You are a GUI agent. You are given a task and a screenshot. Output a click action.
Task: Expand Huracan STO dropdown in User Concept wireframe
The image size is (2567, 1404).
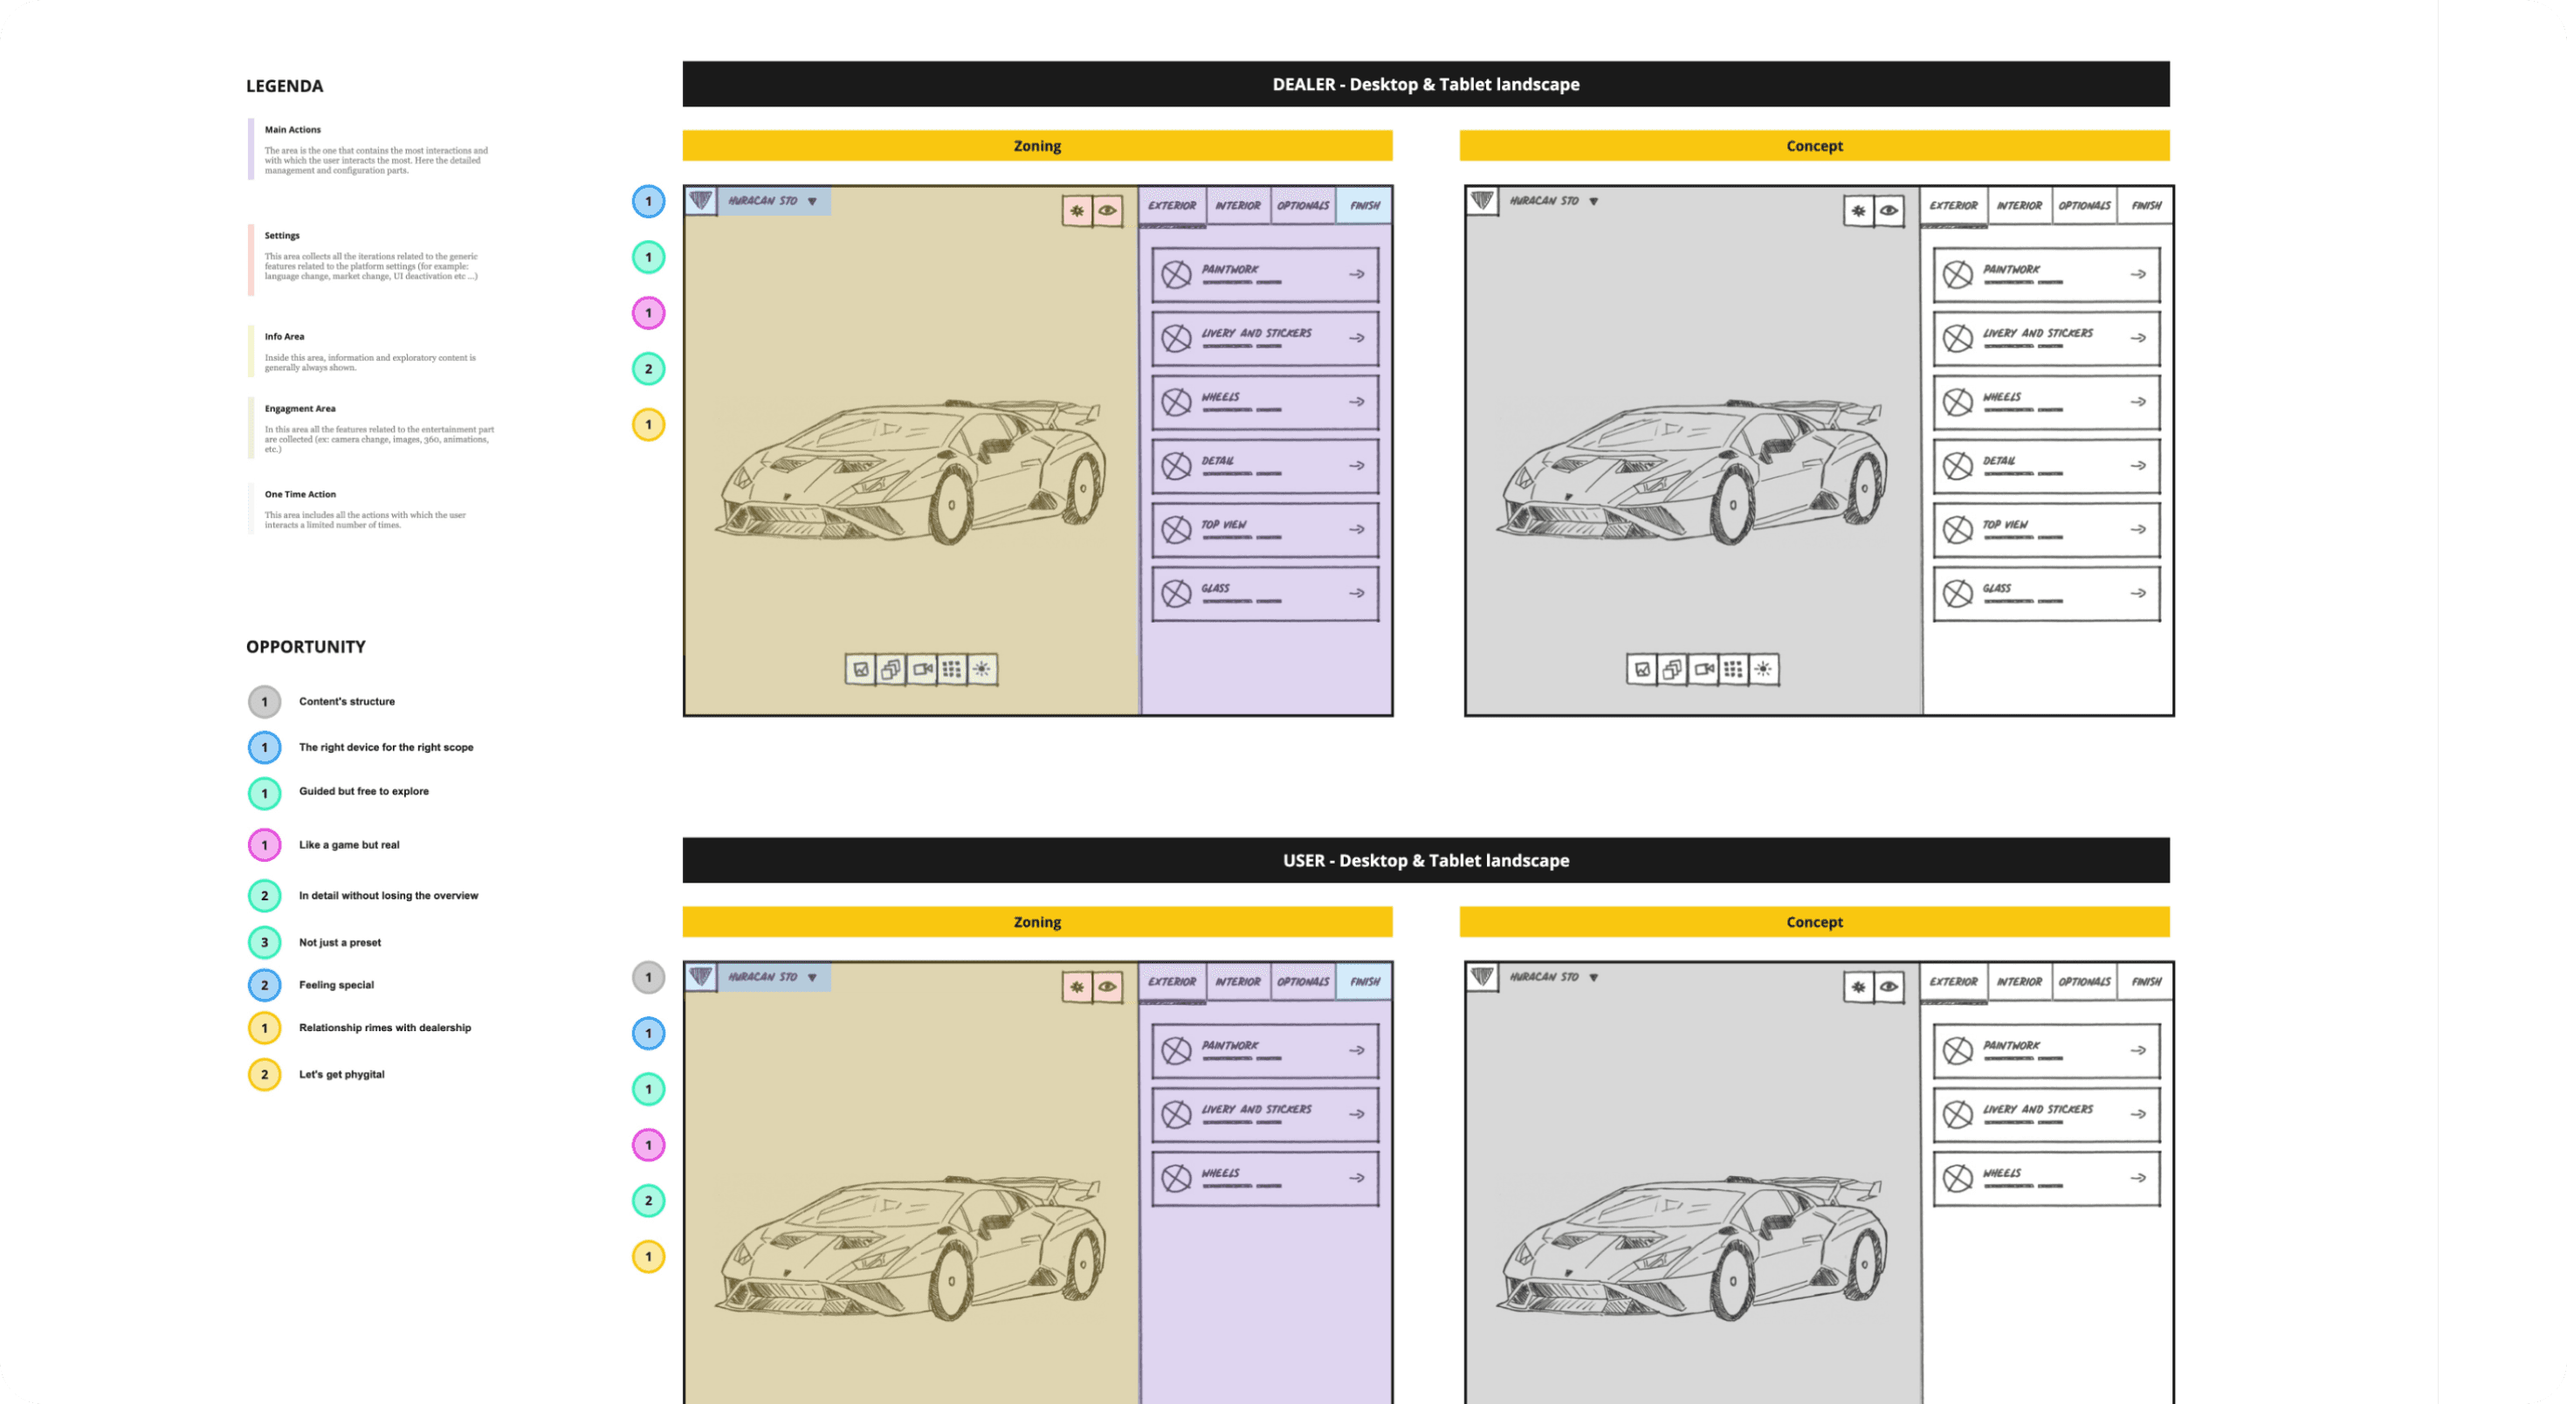(x=1594, y=978)
